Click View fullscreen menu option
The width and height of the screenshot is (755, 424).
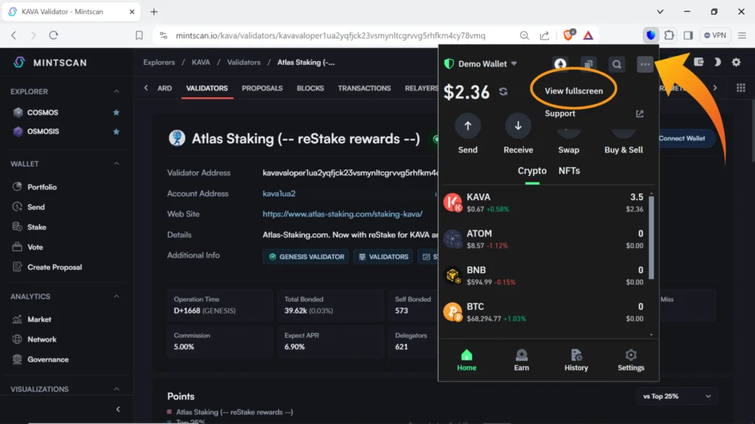(574, 91)
